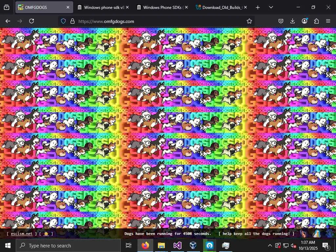Close the Windows phone sdk v8 tab
The width and height of the screenshot is (336, 252).
pyautogui.click(x=127, y=7)
